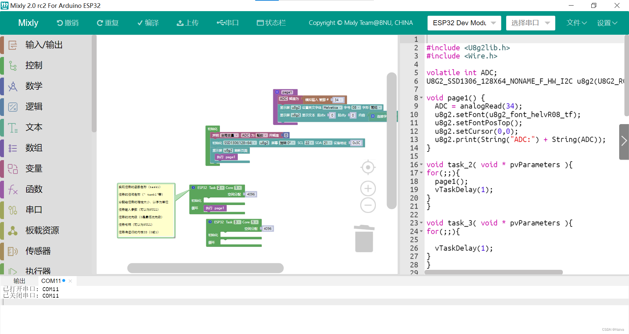The width and height of the screenshot is (629, 334).
Task: Open the 输入/输出 block category
Action: [x=44, y=45]
